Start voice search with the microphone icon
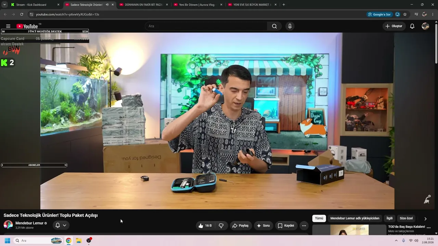The height and width of the screenshot is (246, 438). (x=290, y=26)
